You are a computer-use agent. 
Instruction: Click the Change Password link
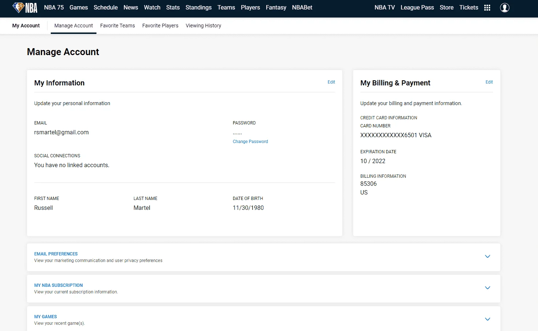pyautogui.click(x=250, y=142)
